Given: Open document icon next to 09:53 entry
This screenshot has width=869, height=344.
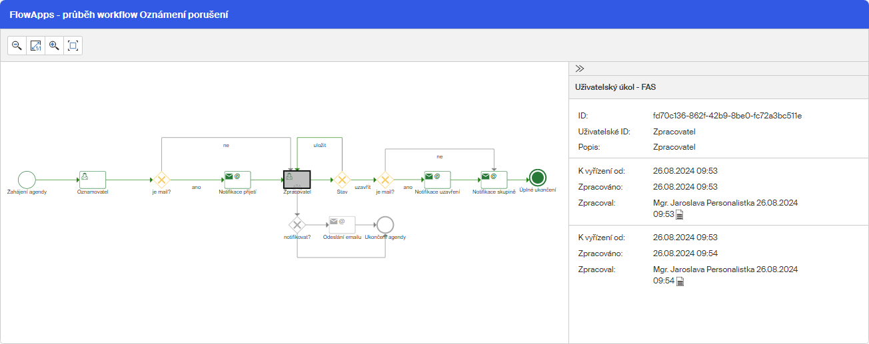Looking at the screenshot, I should [680, 214].
